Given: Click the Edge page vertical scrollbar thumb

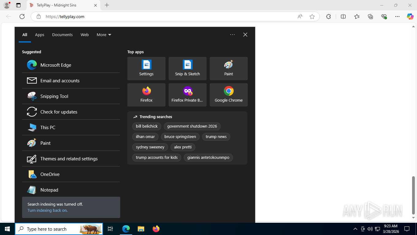Looking at the screenshot, I should (x=413, y=195).
